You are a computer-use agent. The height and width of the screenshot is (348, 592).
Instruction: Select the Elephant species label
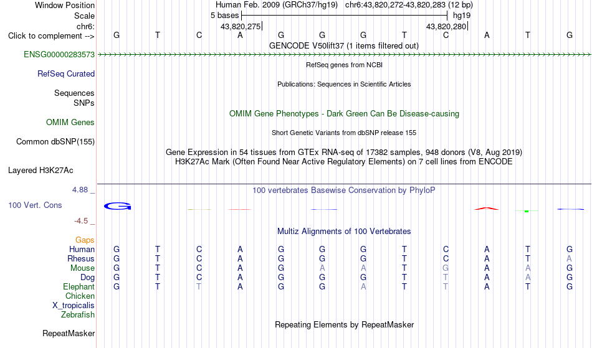(79, 286)
